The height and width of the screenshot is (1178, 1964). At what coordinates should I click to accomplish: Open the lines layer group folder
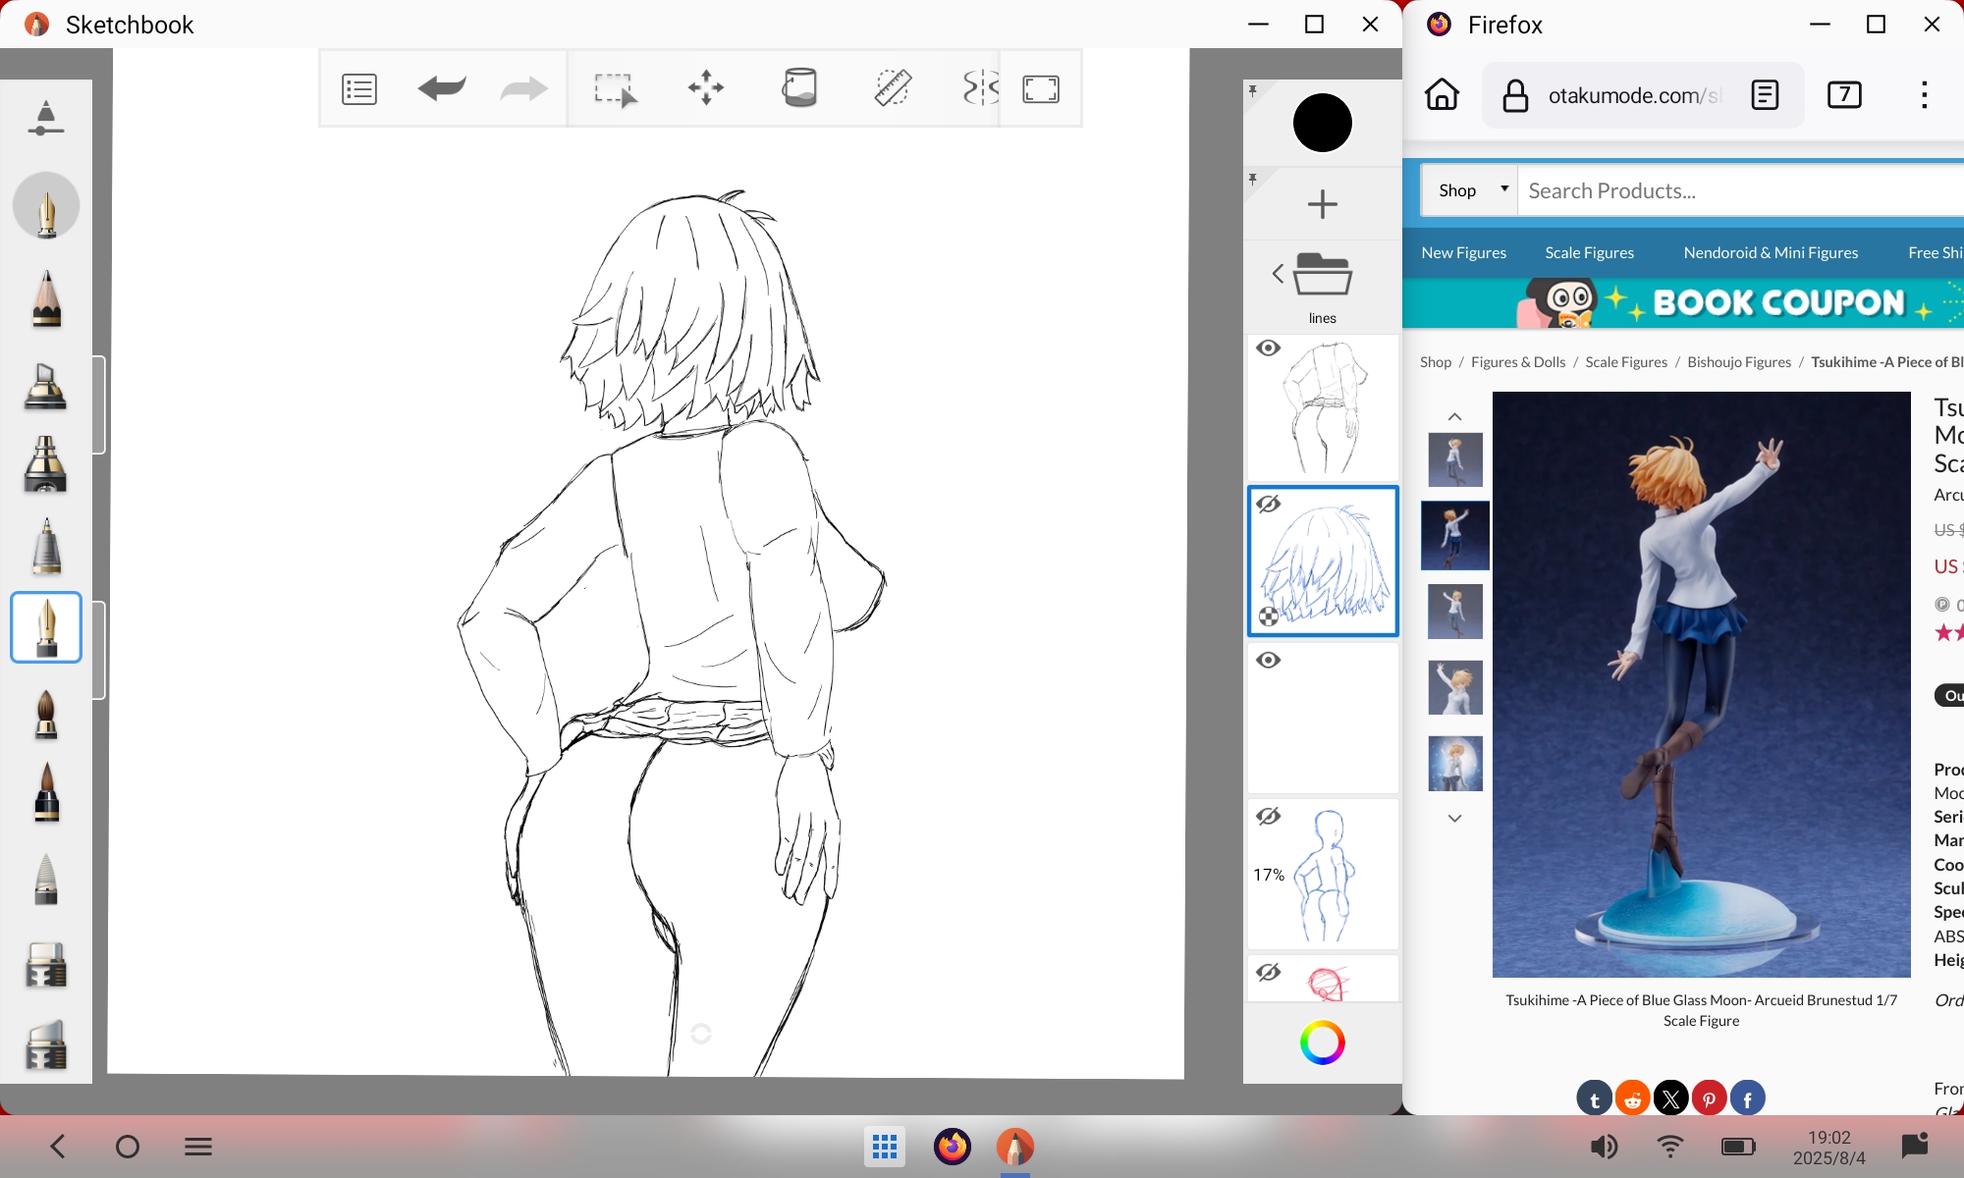pos(1323,275)
